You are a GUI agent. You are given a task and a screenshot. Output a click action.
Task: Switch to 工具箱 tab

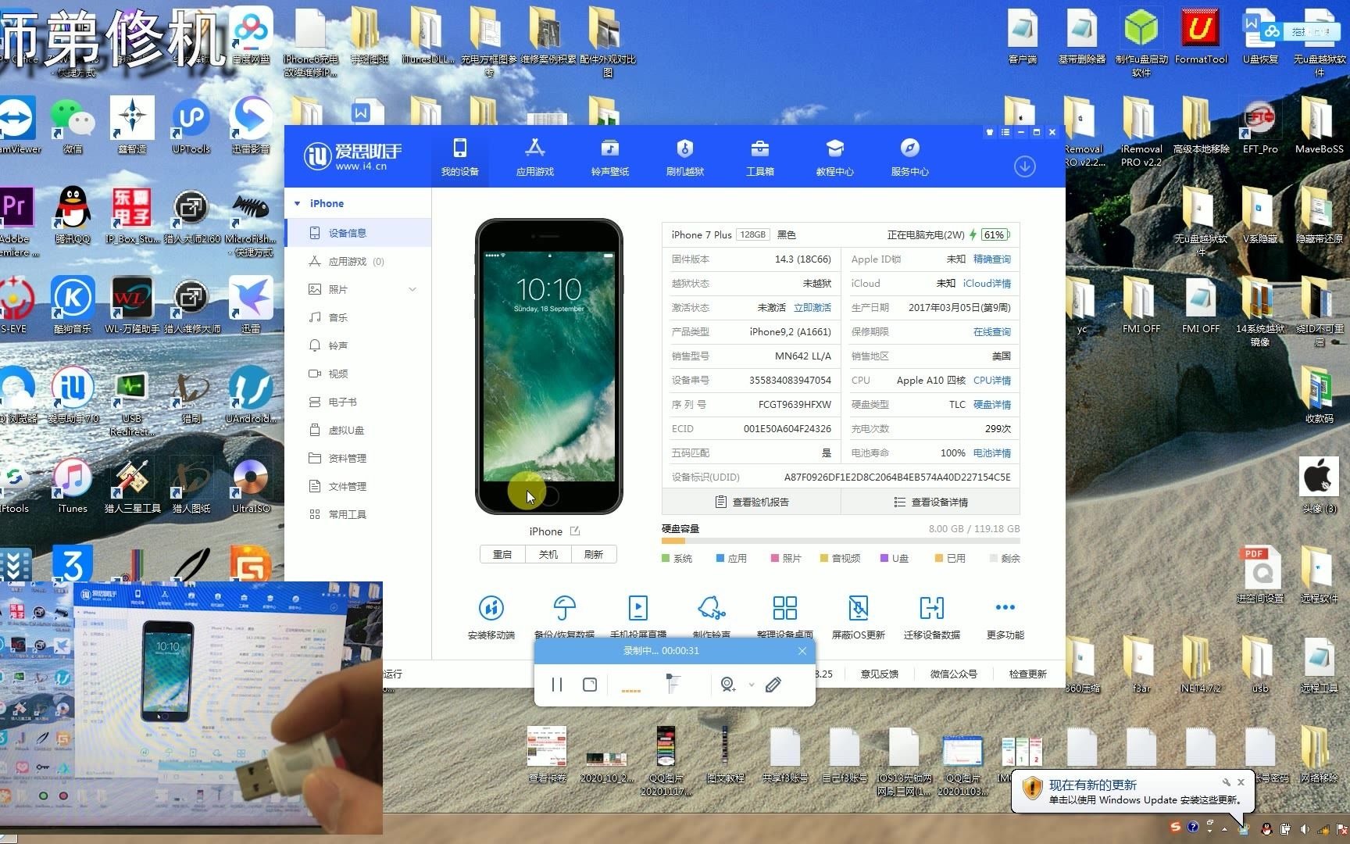click(x=759, y=157)
